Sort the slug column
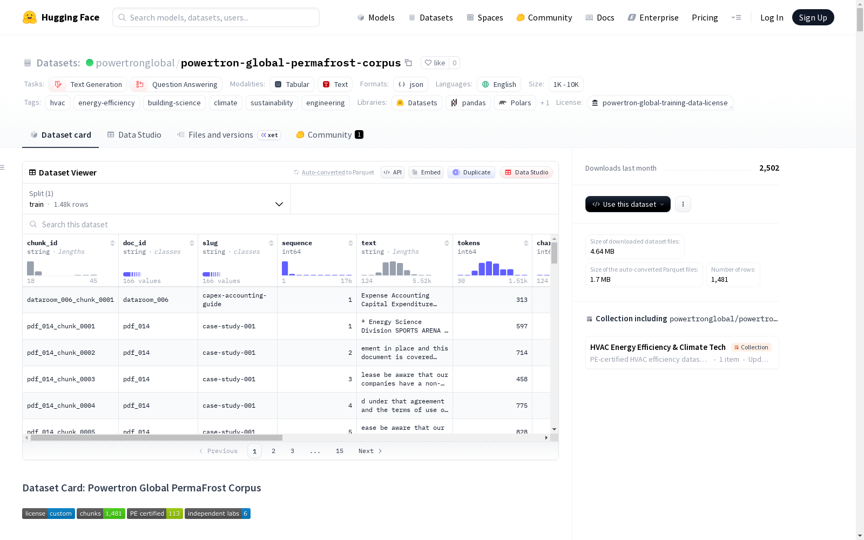The height and width of the screenshot is (540, 864). [271, 243]
